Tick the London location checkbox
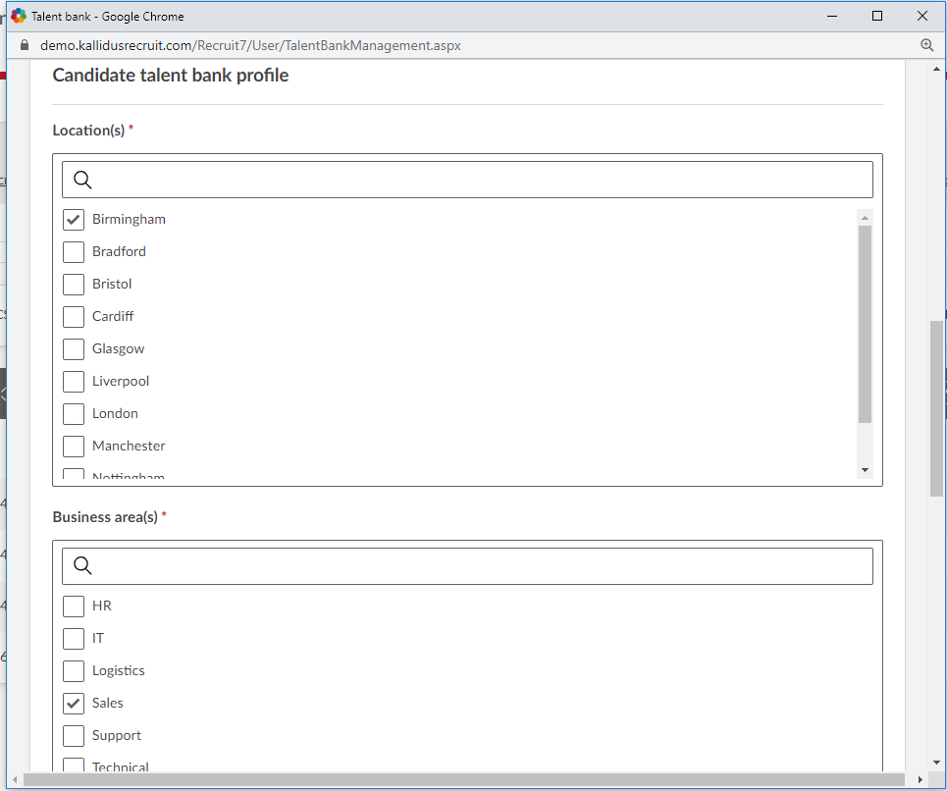The height and width of the screenshot is (791, 947). 74,414
